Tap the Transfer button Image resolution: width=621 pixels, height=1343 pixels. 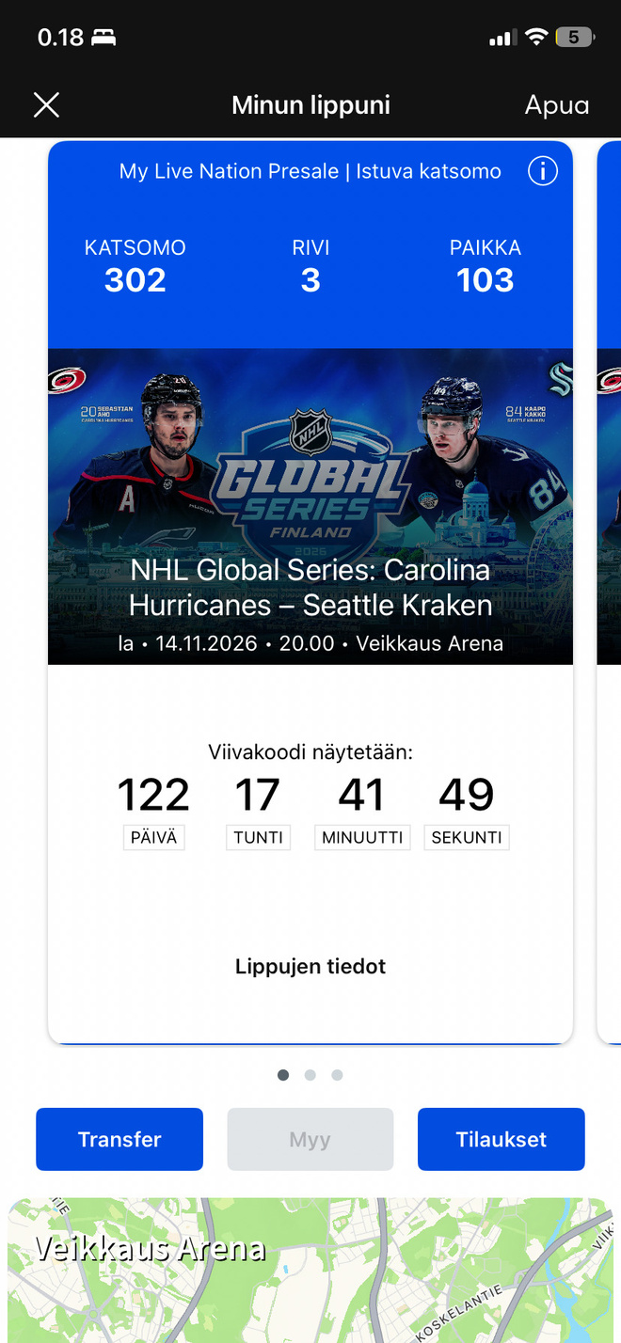(x=119, y=1139)
